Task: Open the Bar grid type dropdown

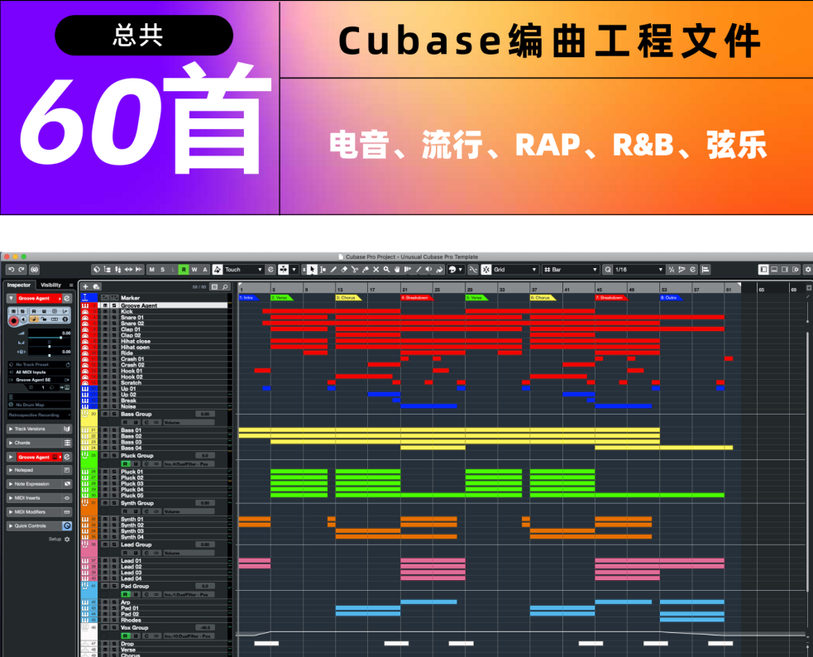Action: click(x=571, y=270)
